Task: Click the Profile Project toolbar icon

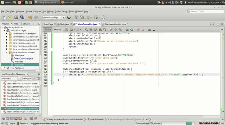Action: [x=103, y=17]
